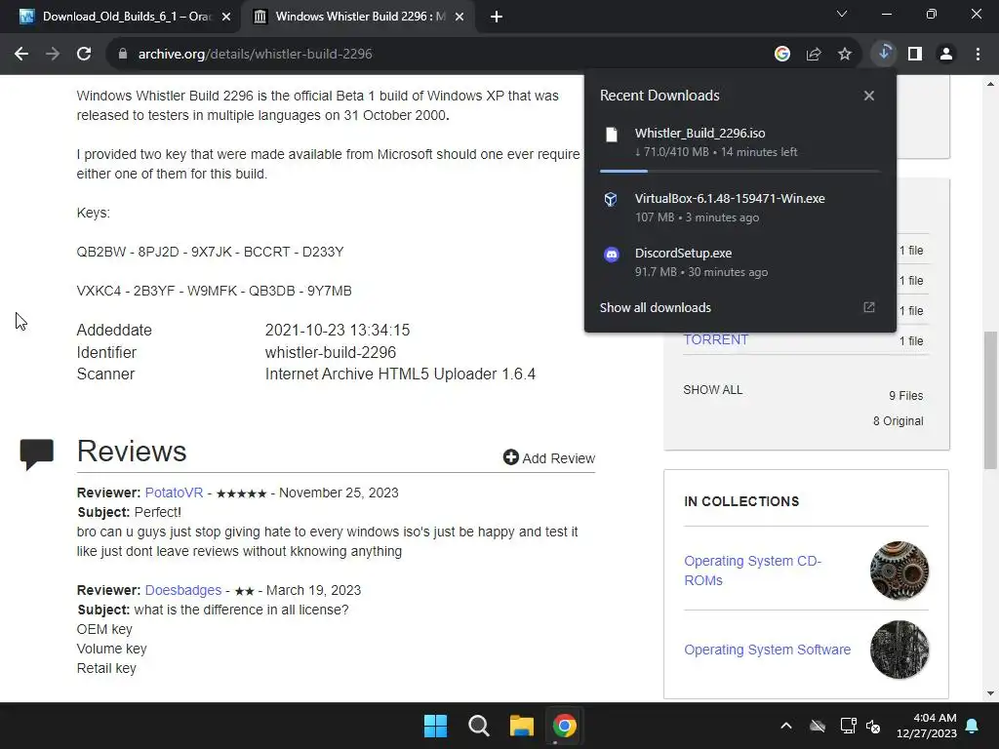Screen dimensions: 999x749
Task: Open Google icon in address bar
Action: coord(782,55)
